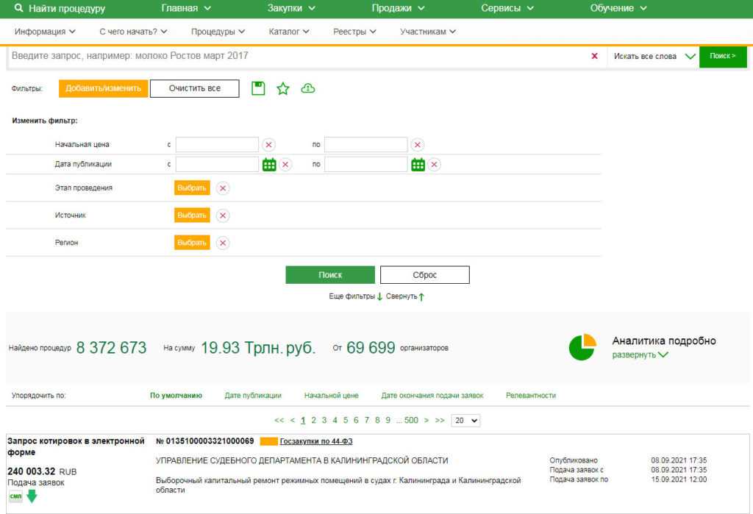753x514 pixels.
Task: Open calendar for publication start date
Action: coord(269,165)
